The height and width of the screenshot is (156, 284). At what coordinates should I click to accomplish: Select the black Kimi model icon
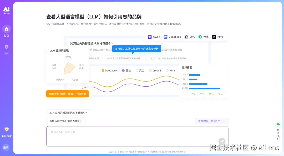click(x=214, y=37)
